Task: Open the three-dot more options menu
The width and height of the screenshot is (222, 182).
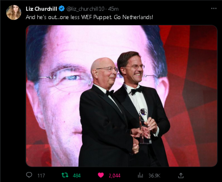Action: (214, 8)
